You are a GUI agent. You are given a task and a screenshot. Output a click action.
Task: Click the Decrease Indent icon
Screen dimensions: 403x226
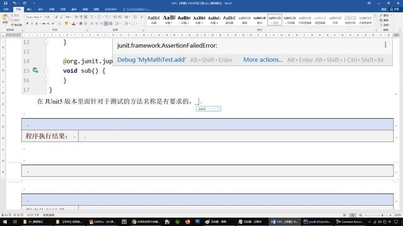click(x=115, y=17)
